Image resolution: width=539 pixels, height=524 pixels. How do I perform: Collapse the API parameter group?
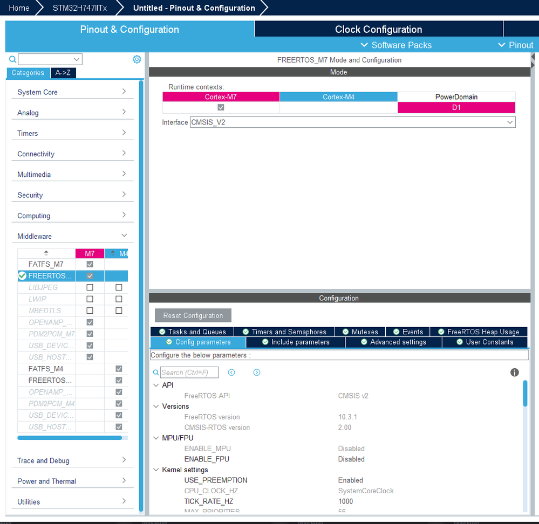[156, 385]
